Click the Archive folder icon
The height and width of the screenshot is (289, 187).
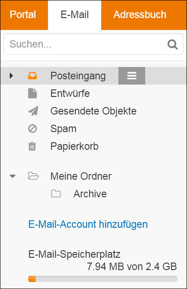tap(56, 193)
